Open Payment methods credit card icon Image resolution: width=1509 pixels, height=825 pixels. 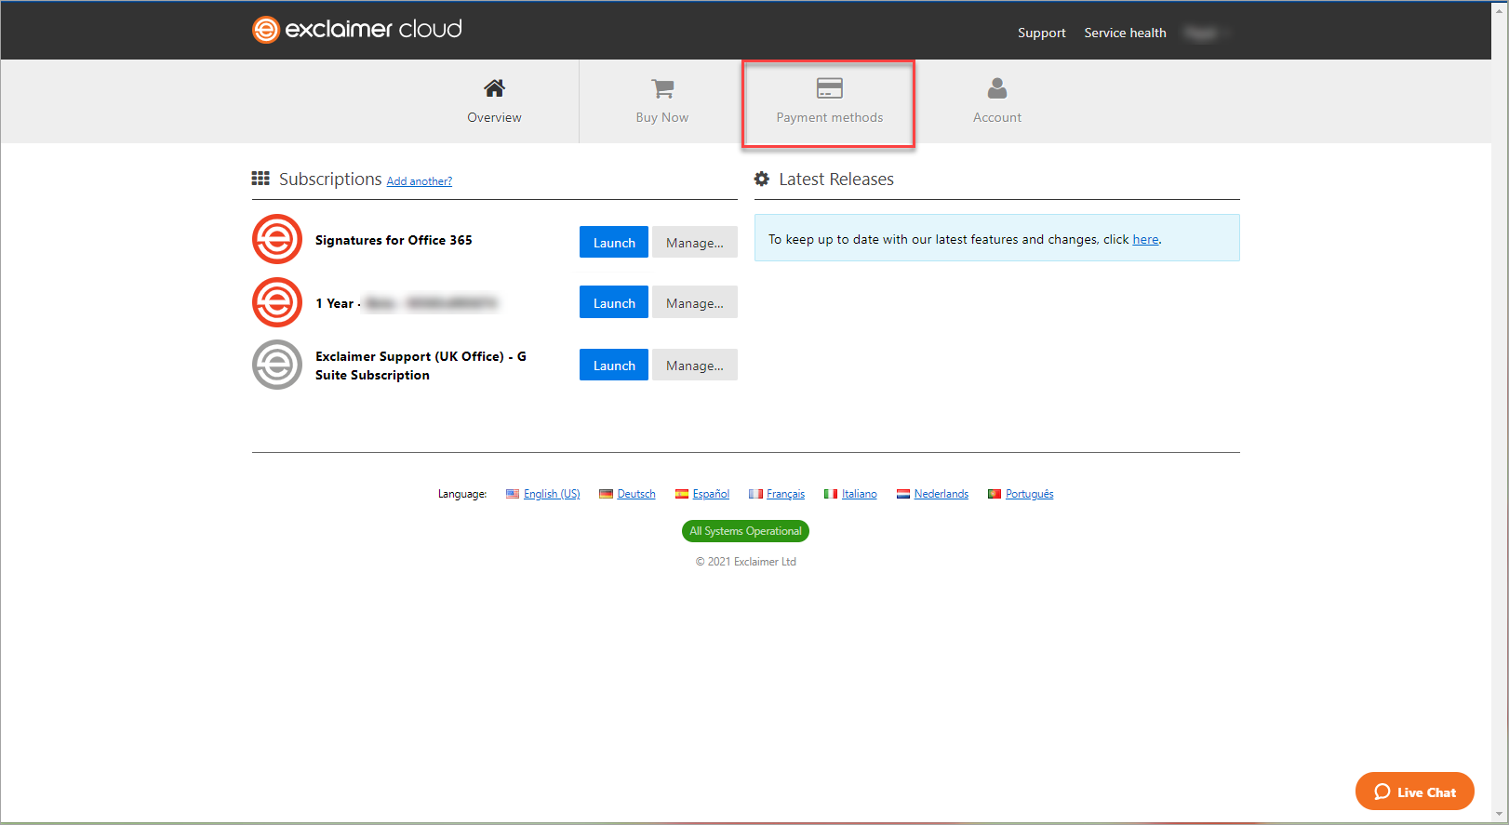point(829,88)
